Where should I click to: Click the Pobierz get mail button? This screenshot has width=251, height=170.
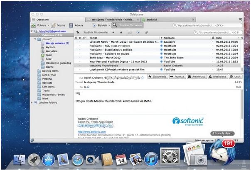coord(41,25)
